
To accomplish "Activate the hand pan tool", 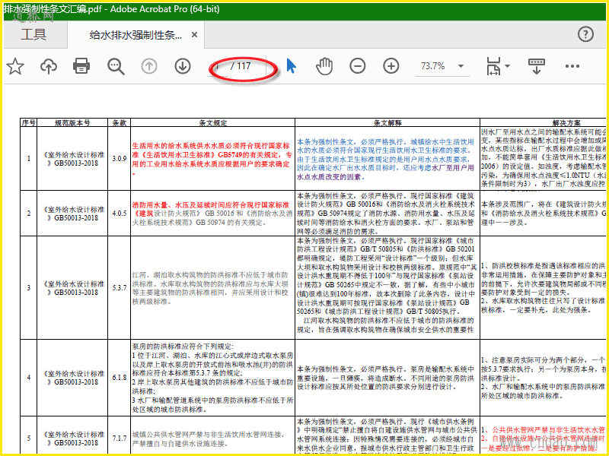I will click(x=324, y=66).
